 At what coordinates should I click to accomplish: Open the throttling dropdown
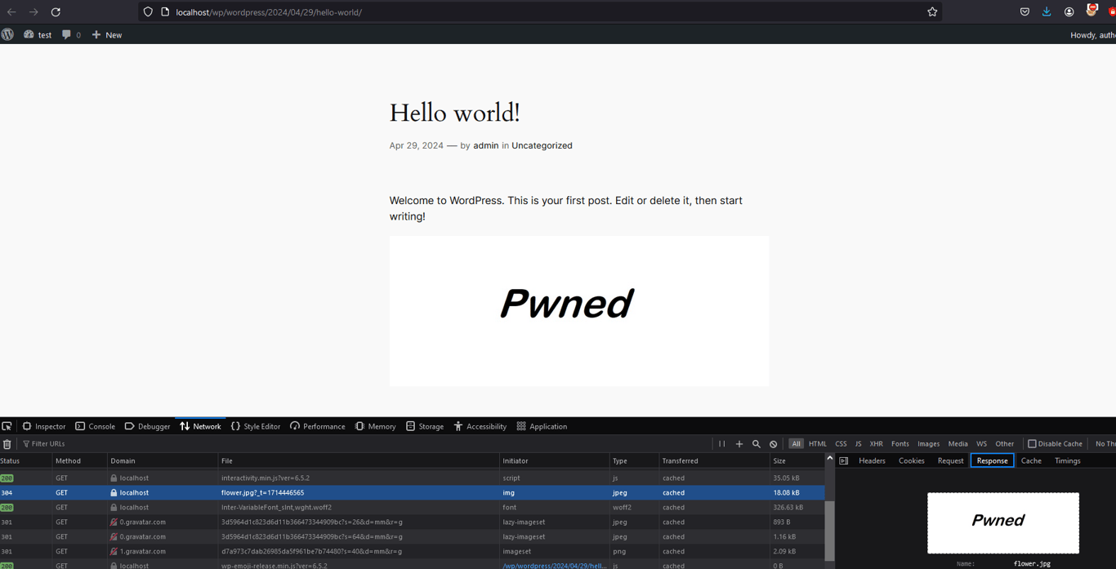[1105, 444]
